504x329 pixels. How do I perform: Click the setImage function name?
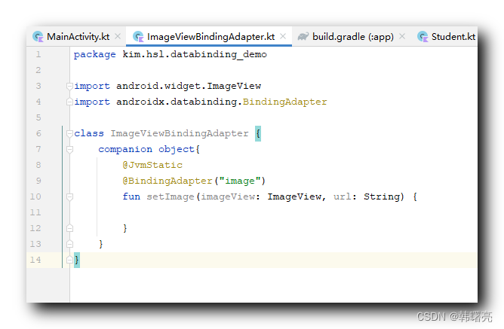click(x=171, y=197)
